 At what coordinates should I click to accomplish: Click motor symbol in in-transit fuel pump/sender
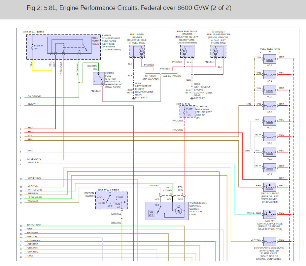[x=215, y=51]
